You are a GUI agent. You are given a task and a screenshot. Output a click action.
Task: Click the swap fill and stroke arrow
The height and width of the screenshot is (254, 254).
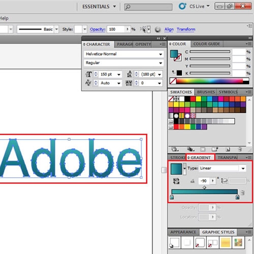coord(174,72)
